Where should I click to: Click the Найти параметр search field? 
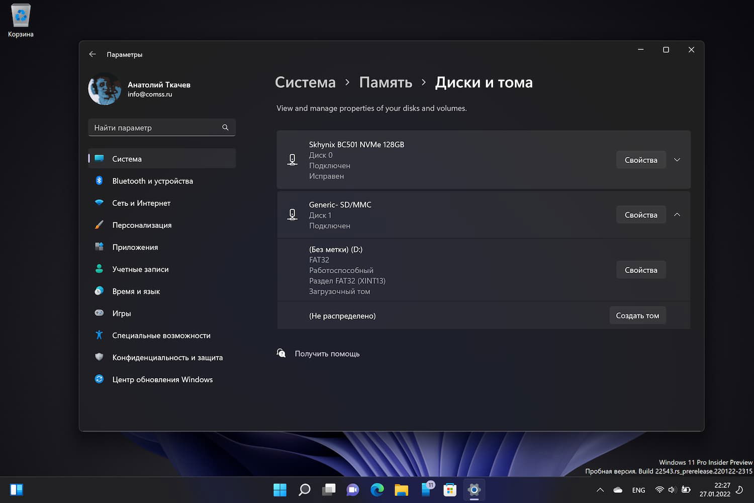click(162, 128)
